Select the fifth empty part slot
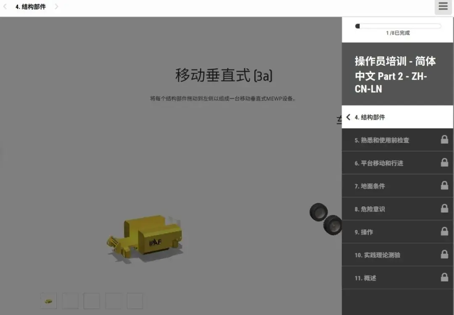Screen dimensions: 454x315 [x=135, y=301]
